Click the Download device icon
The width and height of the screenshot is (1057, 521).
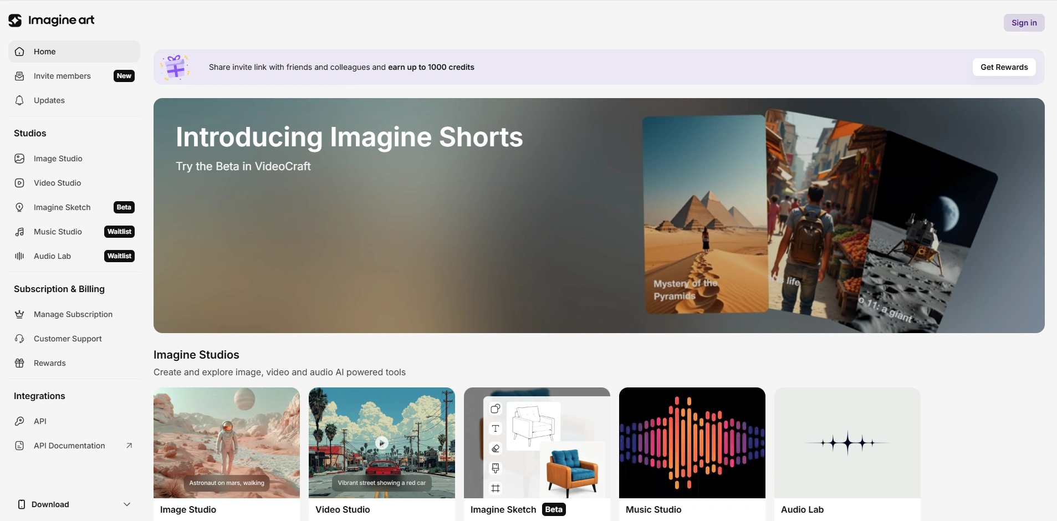coord(22,504)
